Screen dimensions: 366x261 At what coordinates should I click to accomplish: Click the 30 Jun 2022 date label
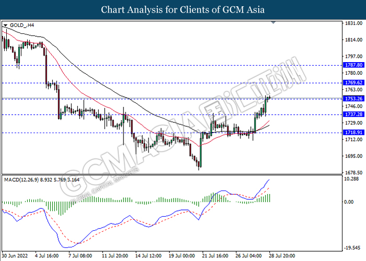15,256
